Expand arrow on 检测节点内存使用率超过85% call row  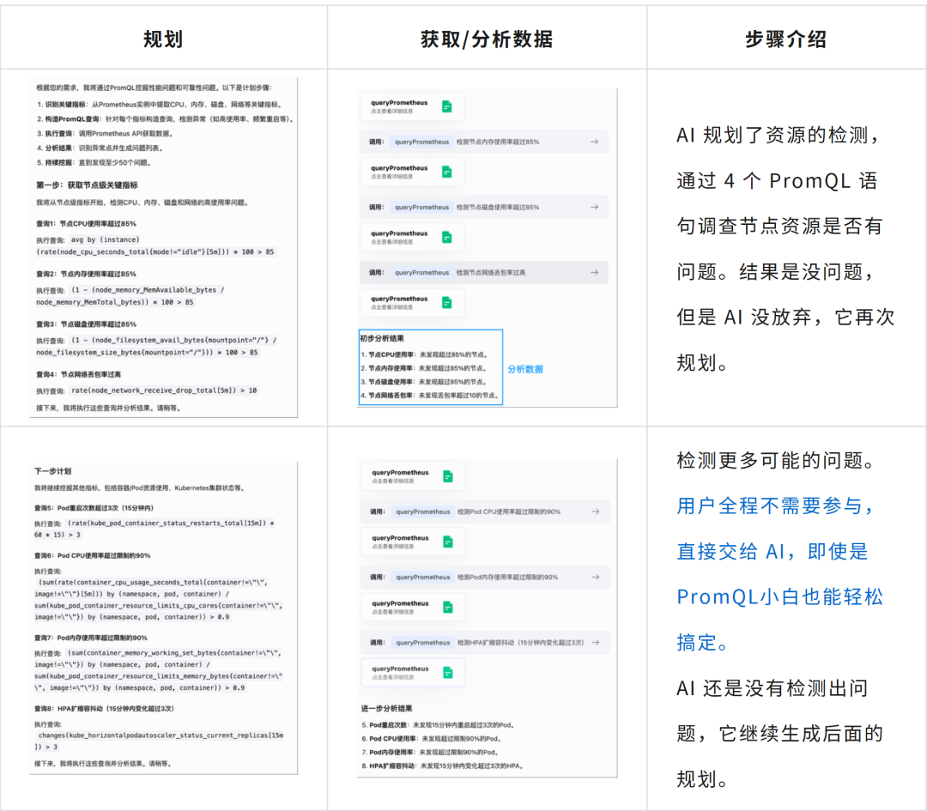point(592,142)
